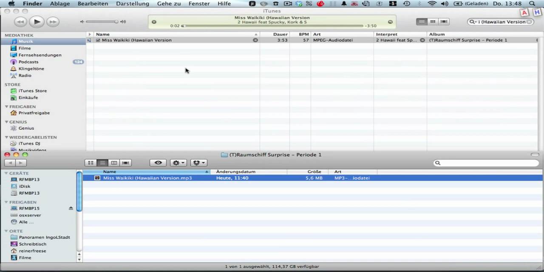The width and height of the screenshot is (544, 272).
Task: Click the arrow next to 2 Hawaii interpret
Action: pyautogui.click(x=422, y=40)
